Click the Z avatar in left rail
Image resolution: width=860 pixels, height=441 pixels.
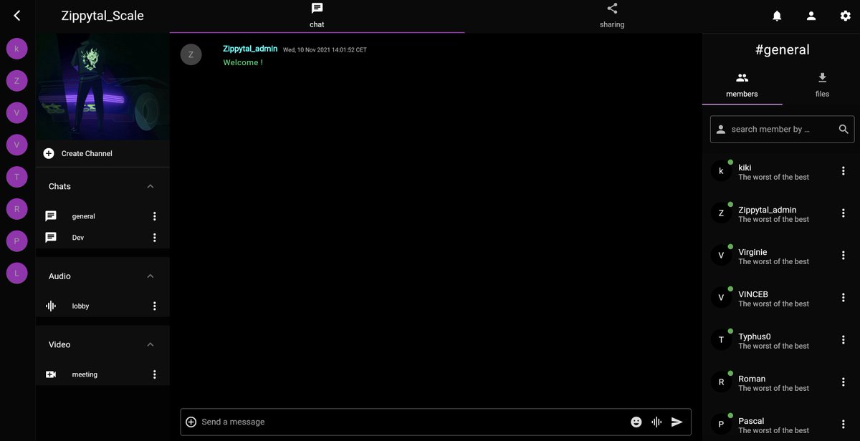coord(16,81)
